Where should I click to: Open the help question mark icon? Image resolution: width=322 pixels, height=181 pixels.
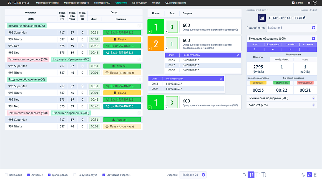315,3
